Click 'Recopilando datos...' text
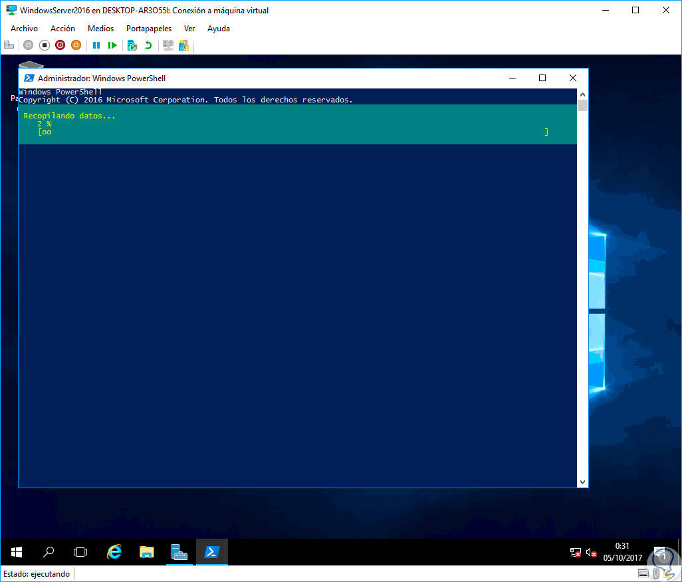This screenshot has width=682, height=582. pos(70,116)
